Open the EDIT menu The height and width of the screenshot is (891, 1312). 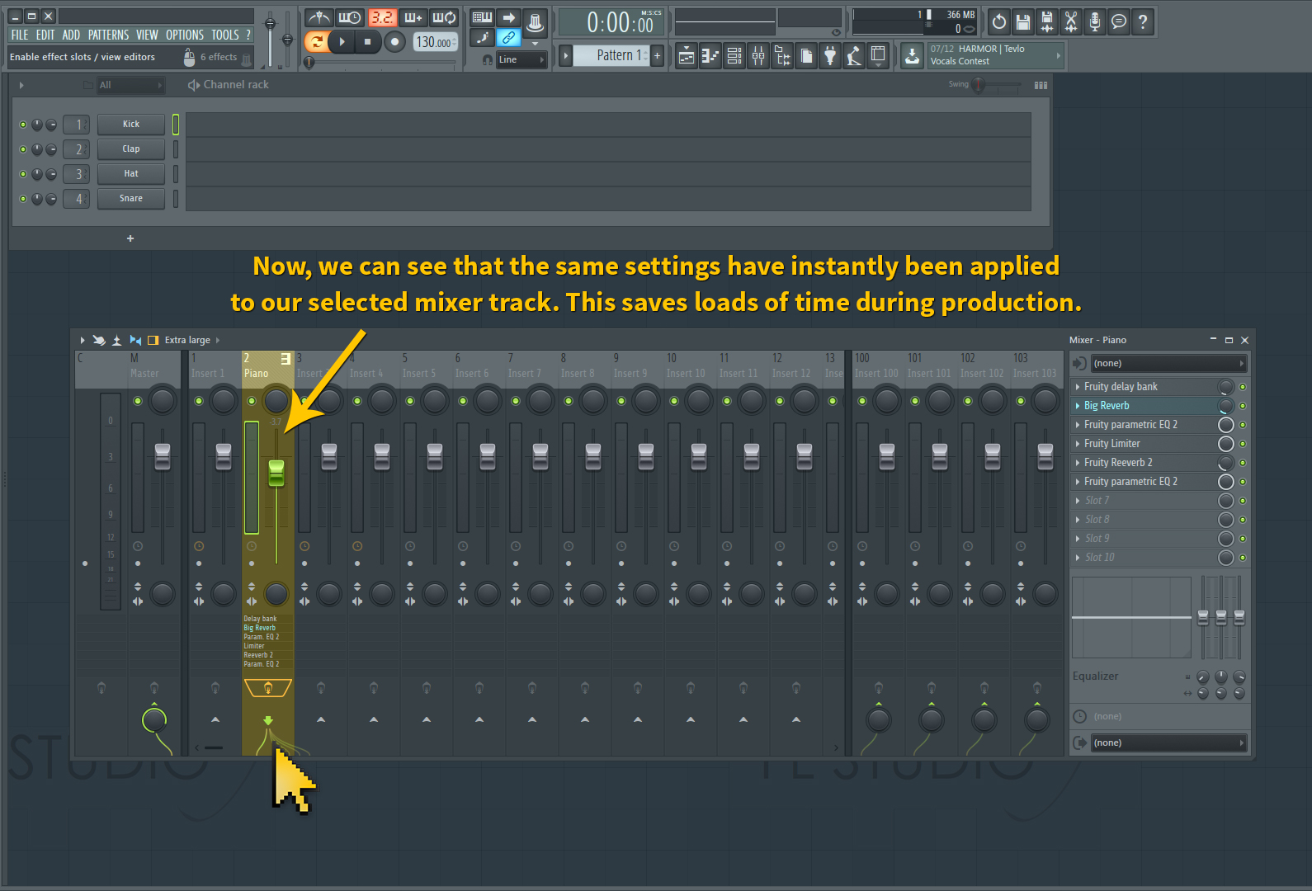click(x=45, y=35)
